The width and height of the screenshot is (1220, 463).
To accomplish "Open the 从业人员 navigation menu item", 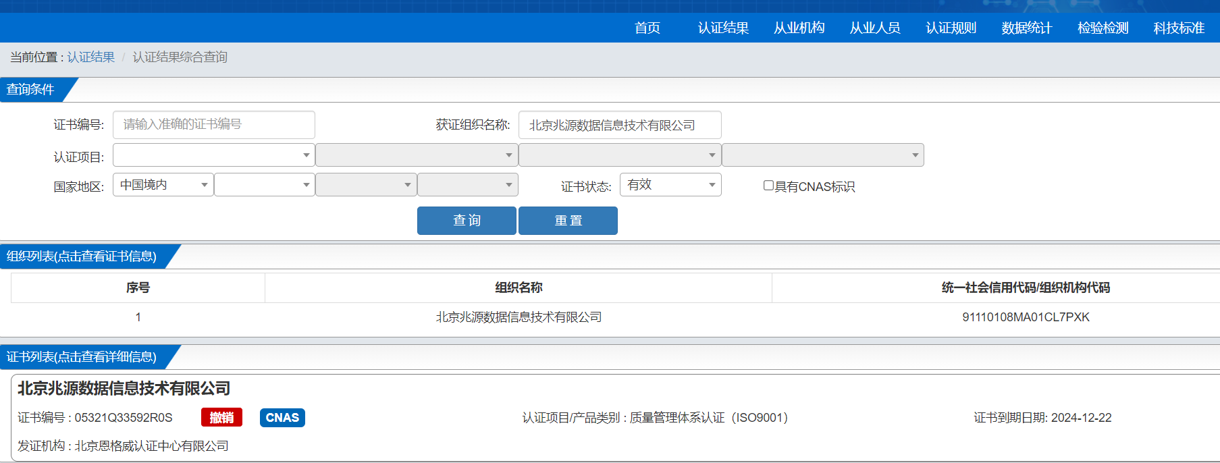I will coord(875,28).
